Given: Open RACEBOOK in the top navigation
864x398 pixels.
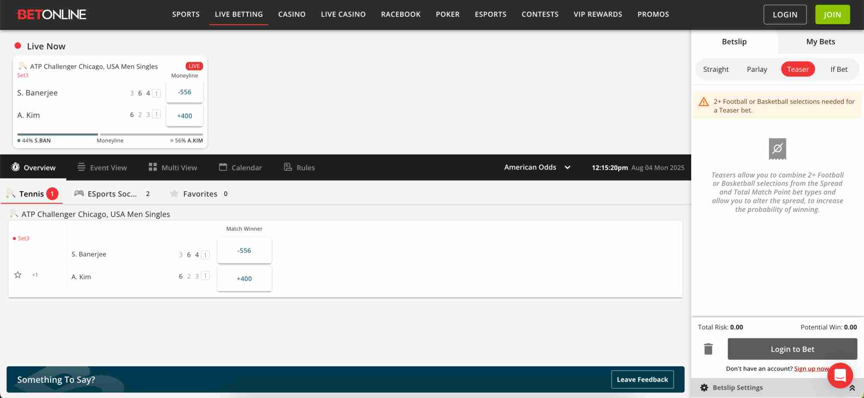Looking at the screenshot, I should 401,14.
